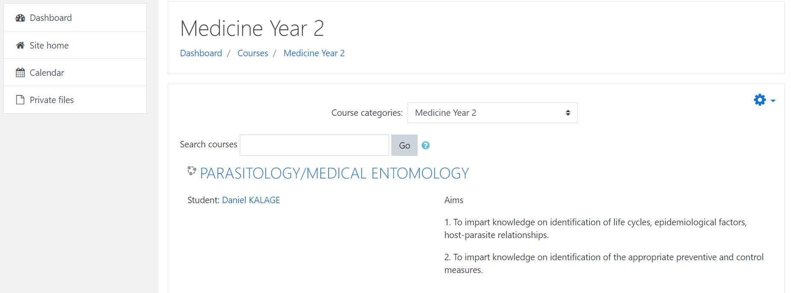Open the PARASITOLOGY/MEDICAL ENTOMOLOGY course link
This screenshot has width=791, height=293.
pyautogui.click(x=334, y=173)
